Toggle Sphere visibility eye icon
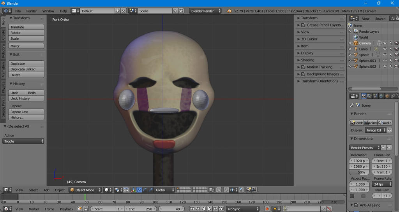This screenshot has width=399, height=212. coord(385,55)
